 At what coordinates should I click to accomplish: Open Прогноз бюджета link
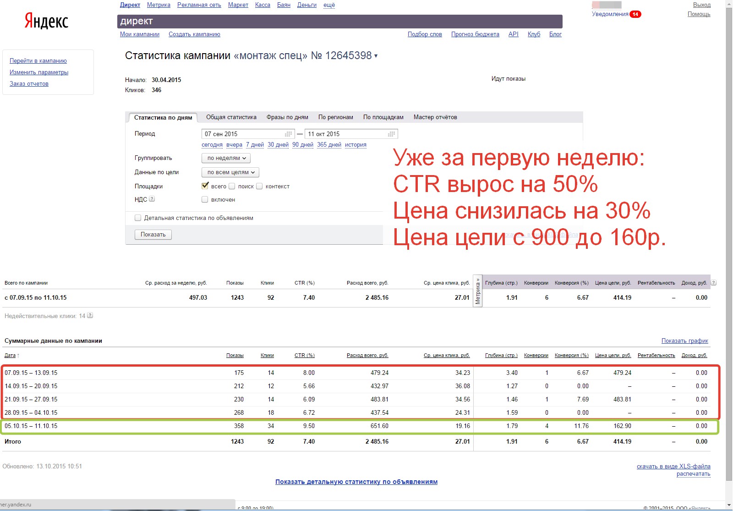coord(475,34)
